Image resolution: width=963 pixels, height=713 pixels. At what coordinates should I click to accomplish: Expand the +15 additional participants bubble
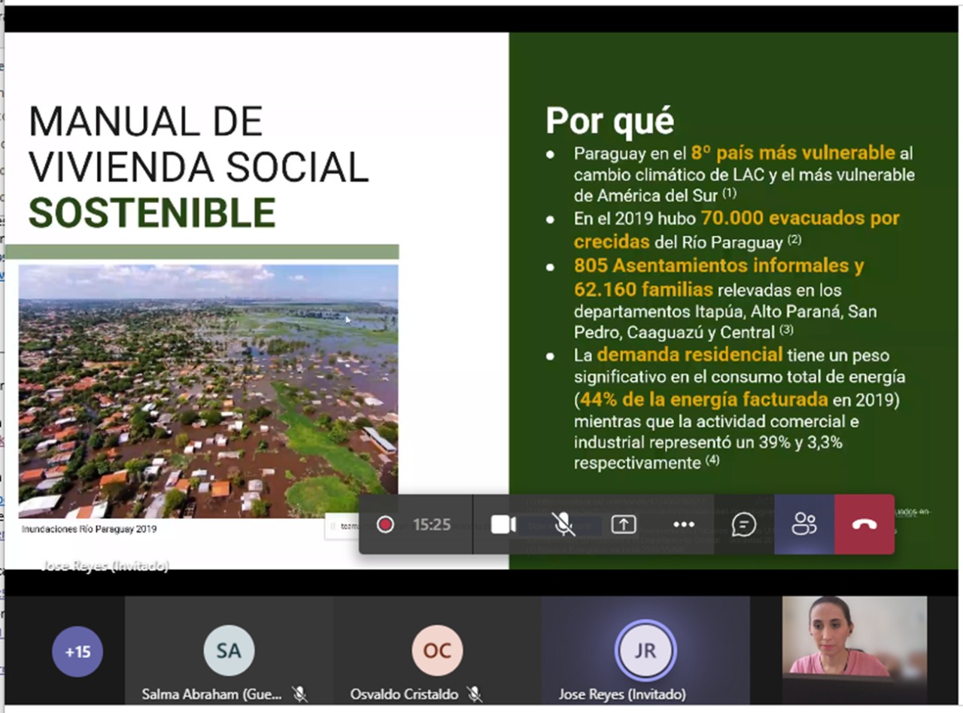[x=77, y=651]
